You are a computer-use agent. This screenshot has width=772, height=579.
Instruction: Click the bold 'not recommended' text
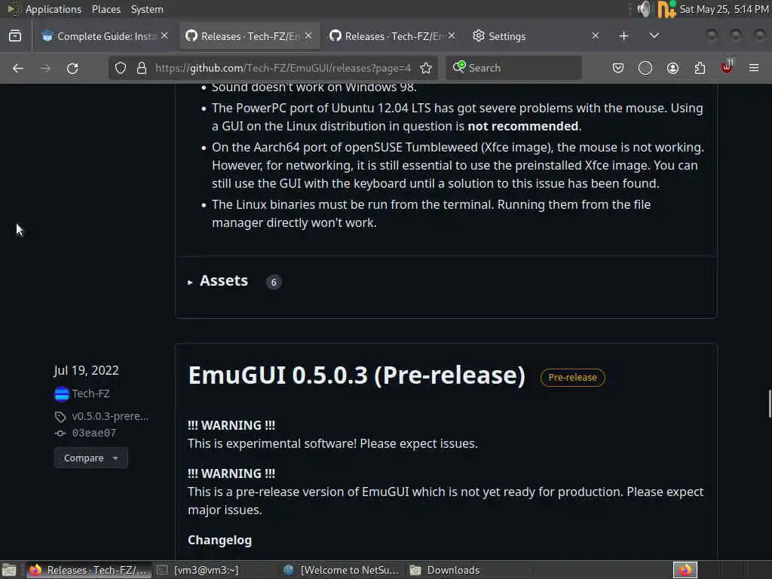pyautogui.click(x=523, y=126)
